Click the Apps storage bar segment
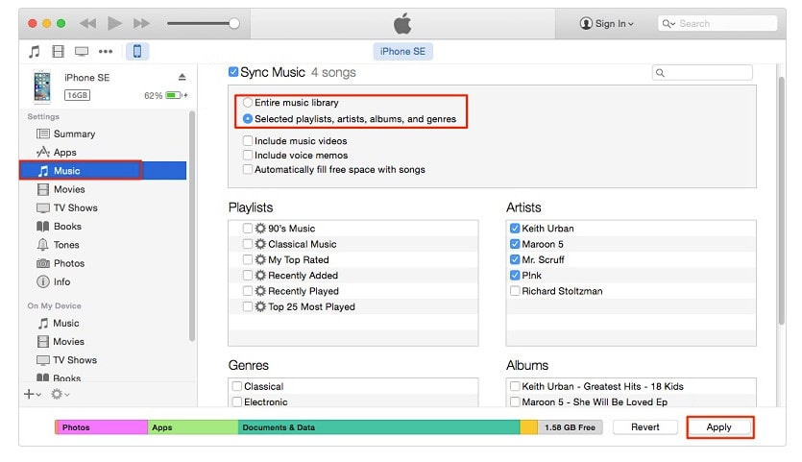802x462 pixels. pos(193,427)
